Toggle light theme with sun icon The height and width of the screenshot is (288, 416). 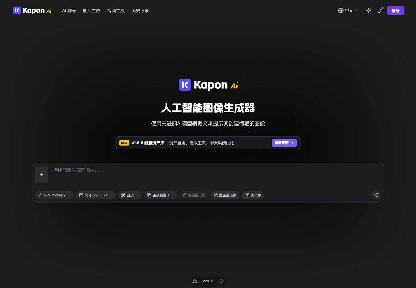pos(369,10)
